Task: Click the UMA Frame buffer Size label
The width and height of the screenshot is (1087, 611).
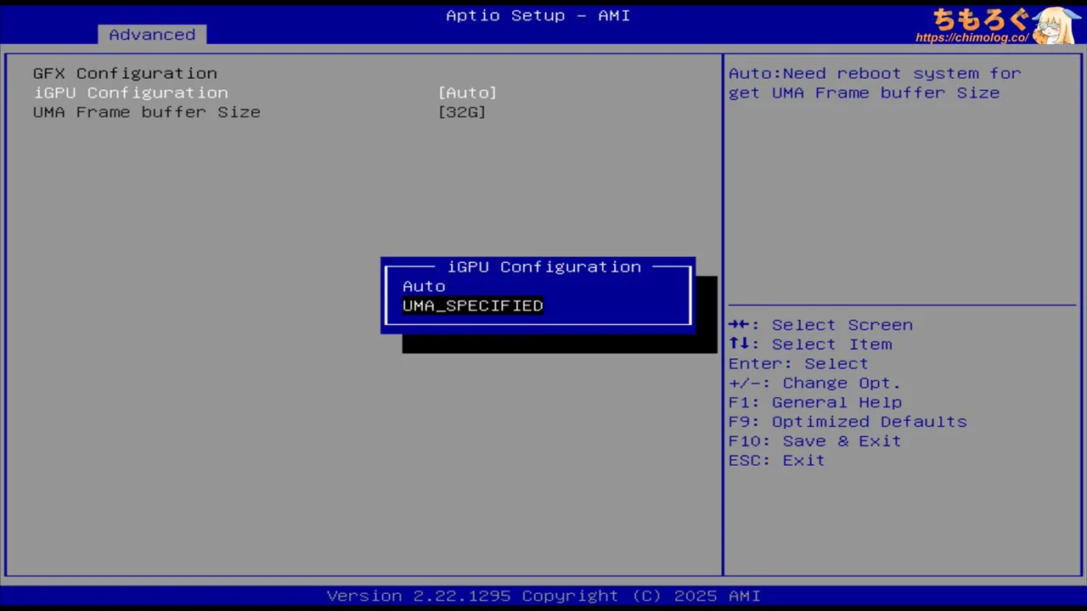Action: click(147, 112)
